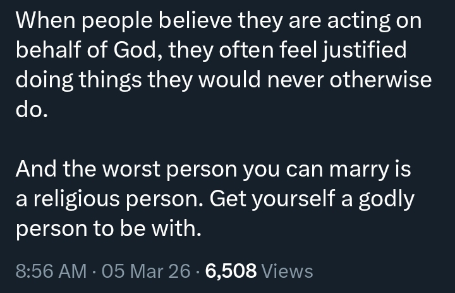Click the 8:56 AM timestamp

click(x=51, y=271)
